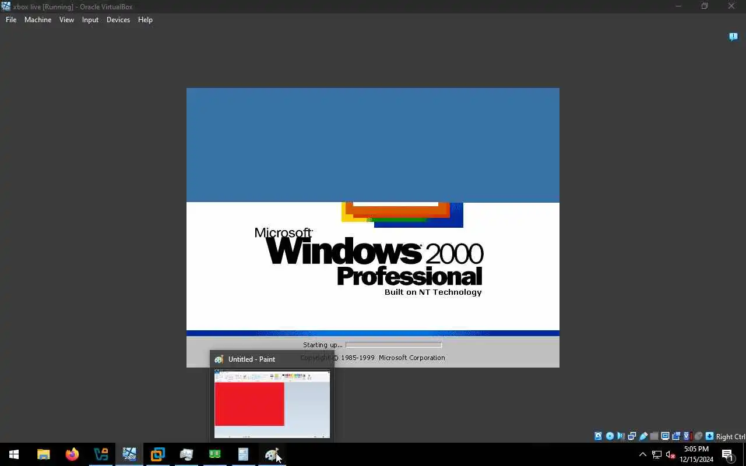The image size is (746, 466).
Task: Open Firefox from the taskbar
Action: pyautogui.click(x=72, y=454)
